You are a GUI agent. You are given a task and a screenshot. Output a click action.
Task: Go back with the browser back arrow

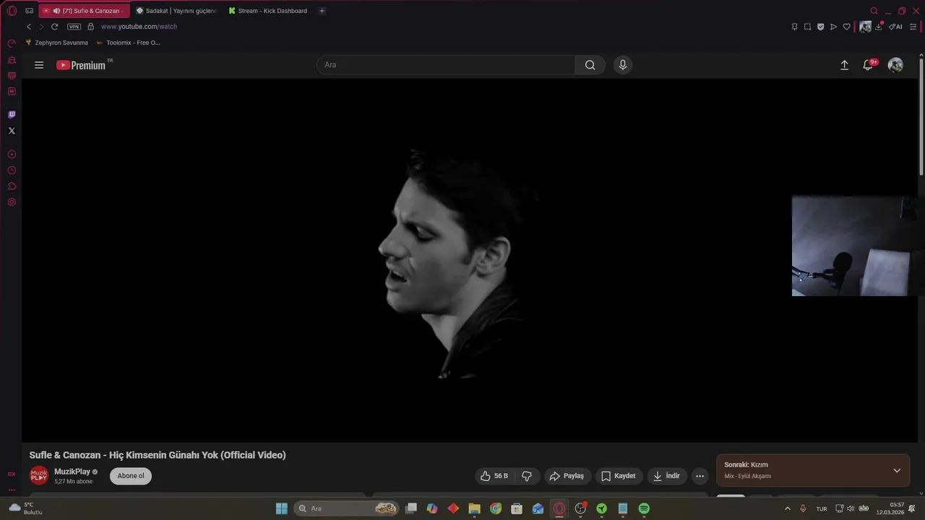point(29,27)
